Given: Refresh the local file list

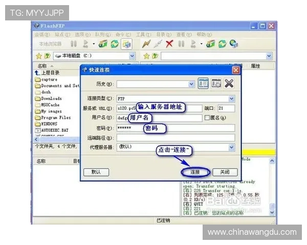Looking at the screenshot, I should click(x=115, y=44).
